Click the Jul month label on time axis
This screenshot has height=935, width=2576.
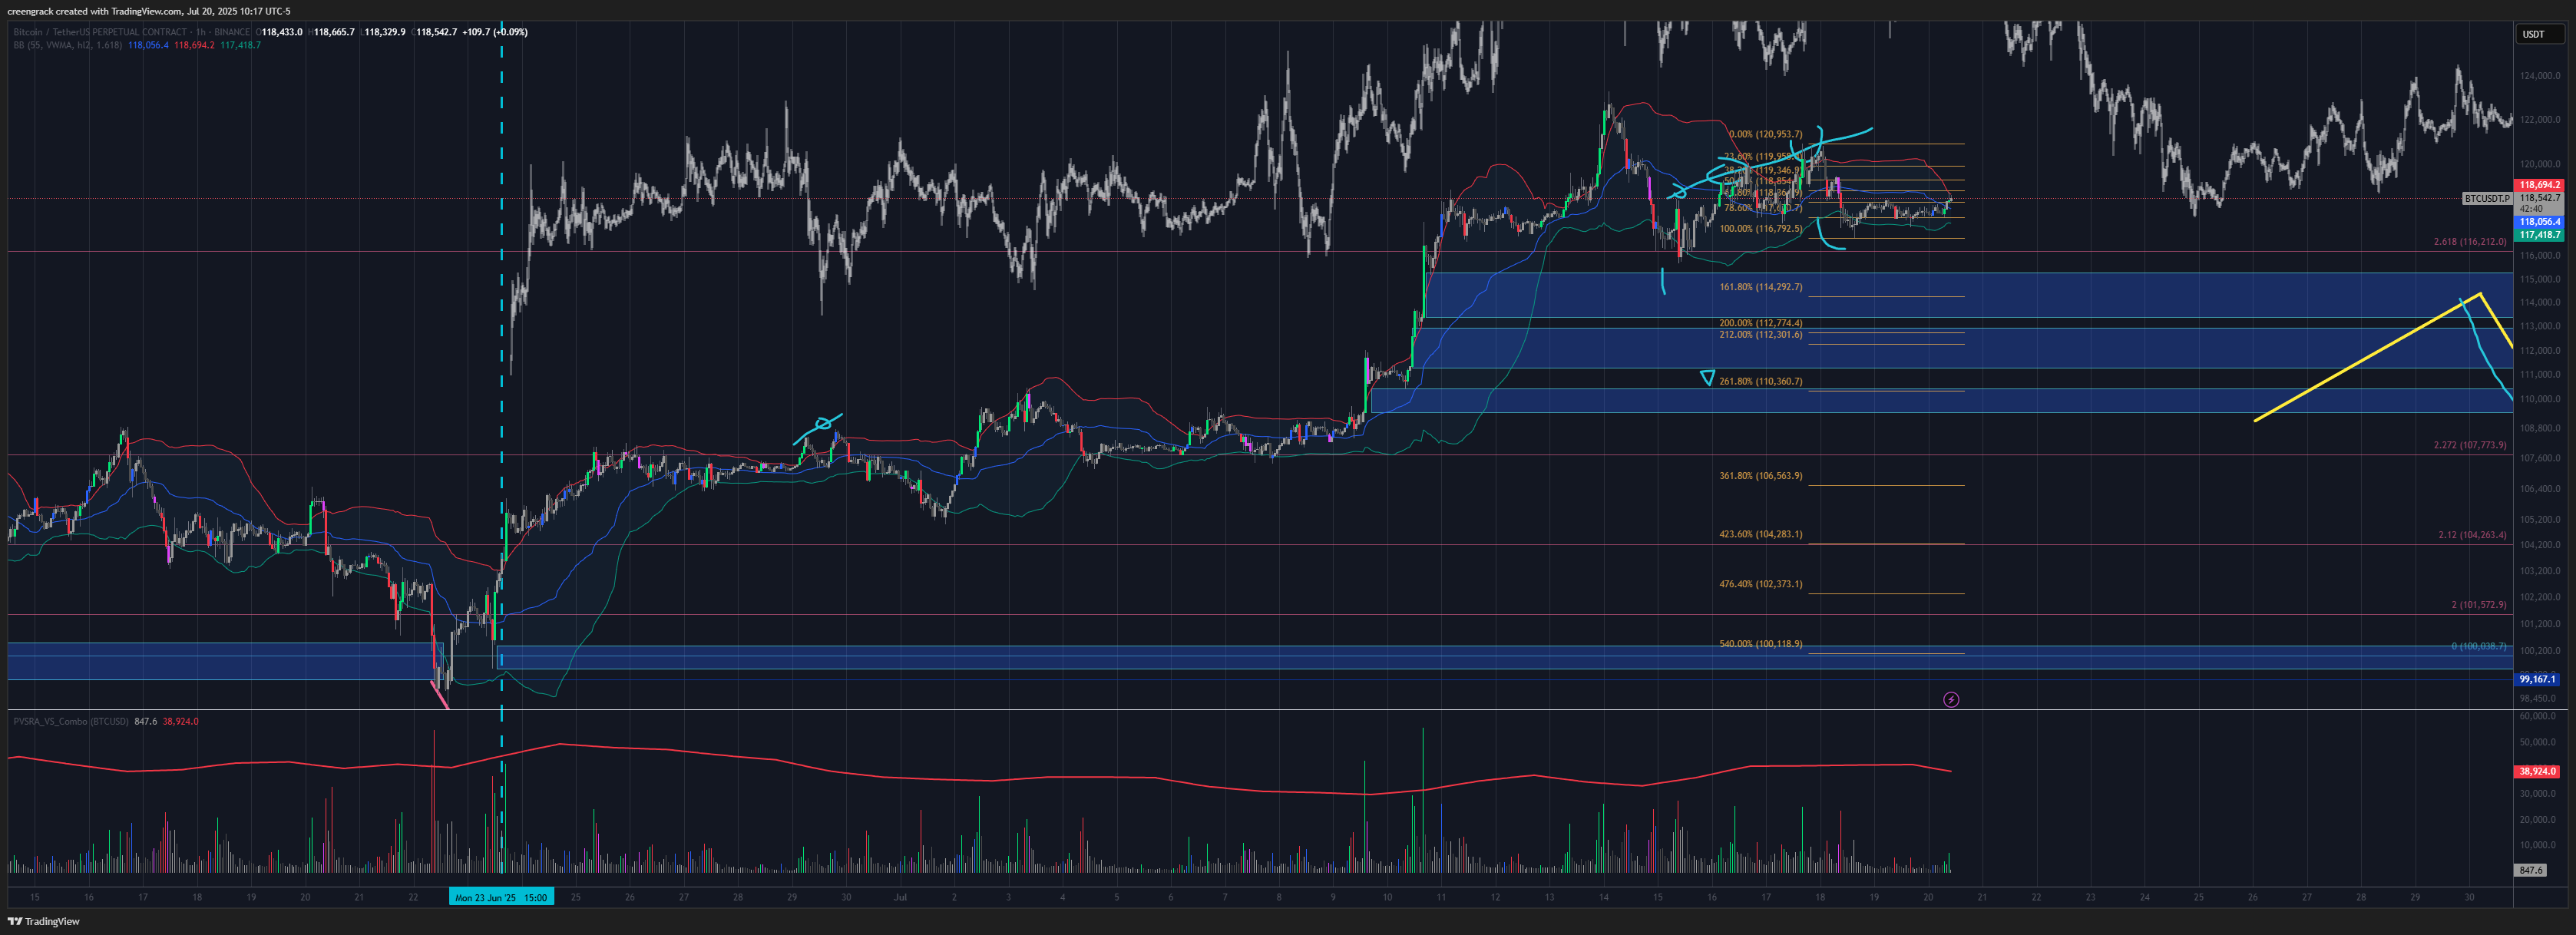click(900, 897)
